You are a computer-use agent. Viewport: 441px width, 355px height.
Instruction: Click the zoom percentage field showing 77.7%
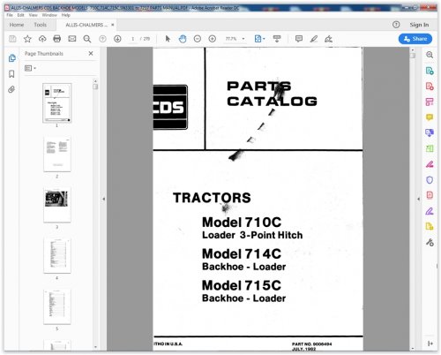click(231, 39)
